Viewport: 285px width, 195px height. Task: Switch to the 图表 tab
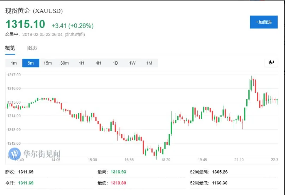click(x=32, y=48)
